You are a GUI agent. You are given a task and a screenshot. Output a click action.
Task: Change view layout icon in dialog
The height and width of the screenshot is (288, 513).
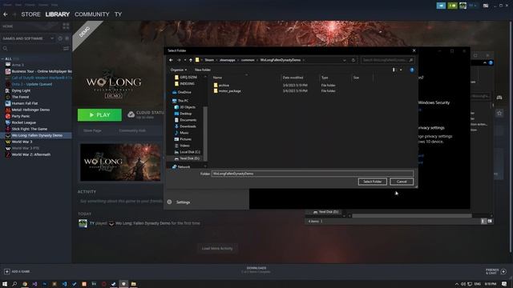(394, 70)
